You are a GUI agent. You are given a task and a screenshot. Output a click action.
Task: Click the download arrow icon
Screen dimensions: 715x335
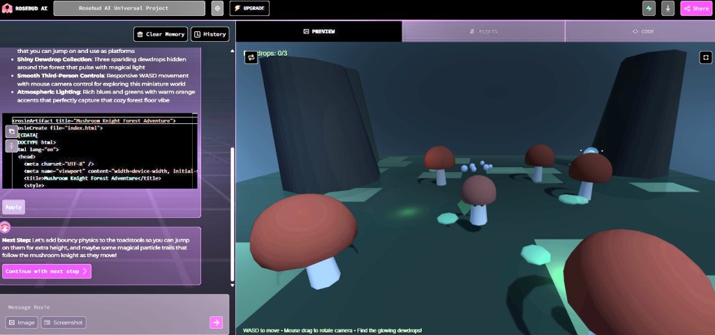click(668, 8)
